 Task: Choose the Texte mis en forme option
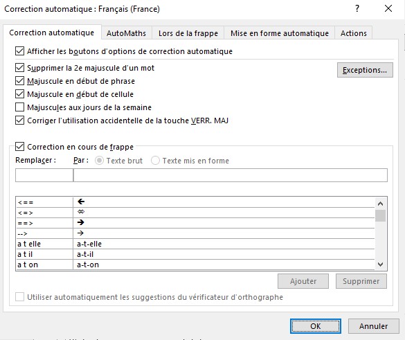pos(155,161)
